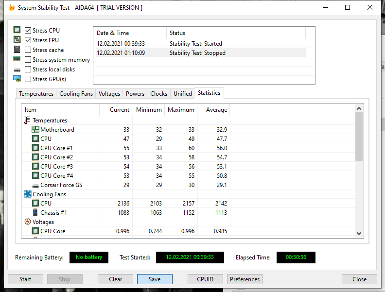Select the Stability Test: Started log entry
Image resolution: width=385 pixels, height=292 pixels.
pos(200,44)
